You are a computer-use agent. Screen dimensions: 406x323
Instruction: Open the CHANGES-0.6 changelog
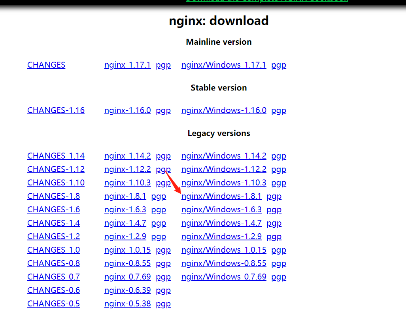[x=54, y=291]
